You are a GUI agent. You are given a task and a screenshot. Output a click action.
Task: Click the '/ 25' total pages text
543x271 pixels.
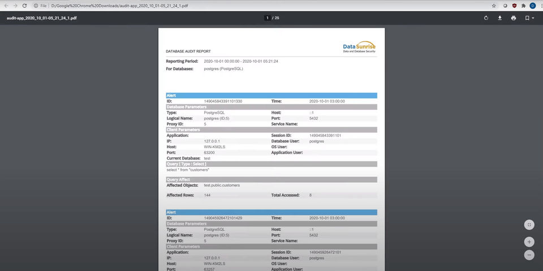[275, 18]
